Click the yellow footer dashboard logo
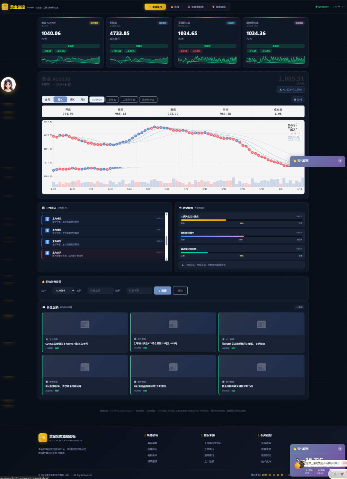This screenshot has width=347, height=479. pyautogui.click(x=43, y=438)
